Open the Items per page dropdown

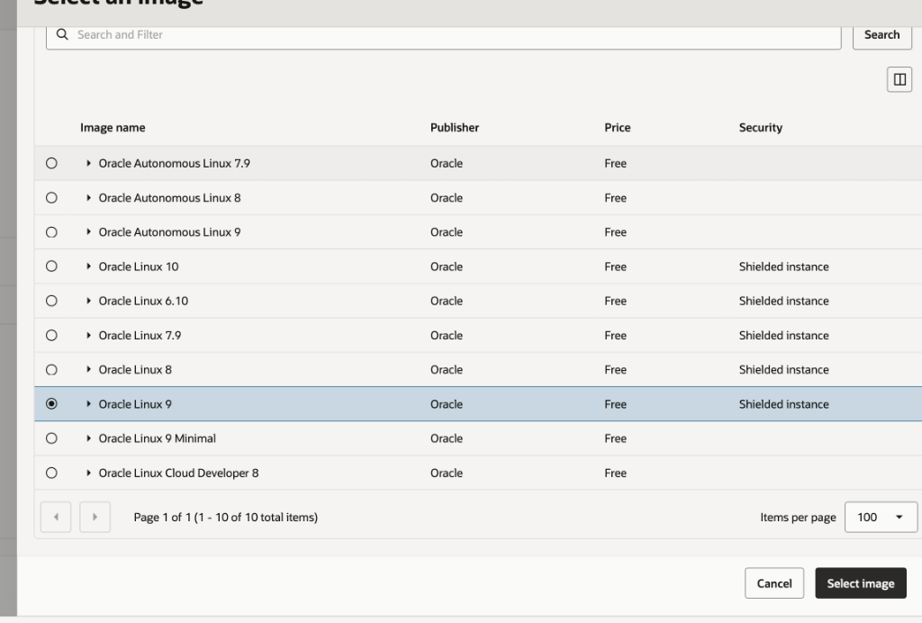pos(881,518)
